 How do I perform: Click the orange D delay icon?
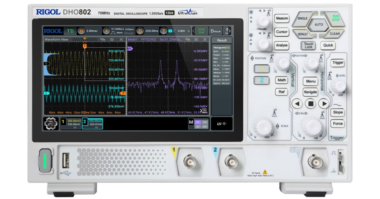coord(141,31)
